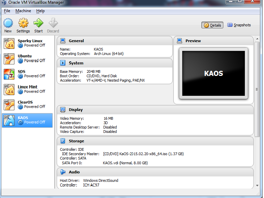This screenshot has width=264, height=198.
Task: Click the Storage section disk icon
Action: pos(63,141)
